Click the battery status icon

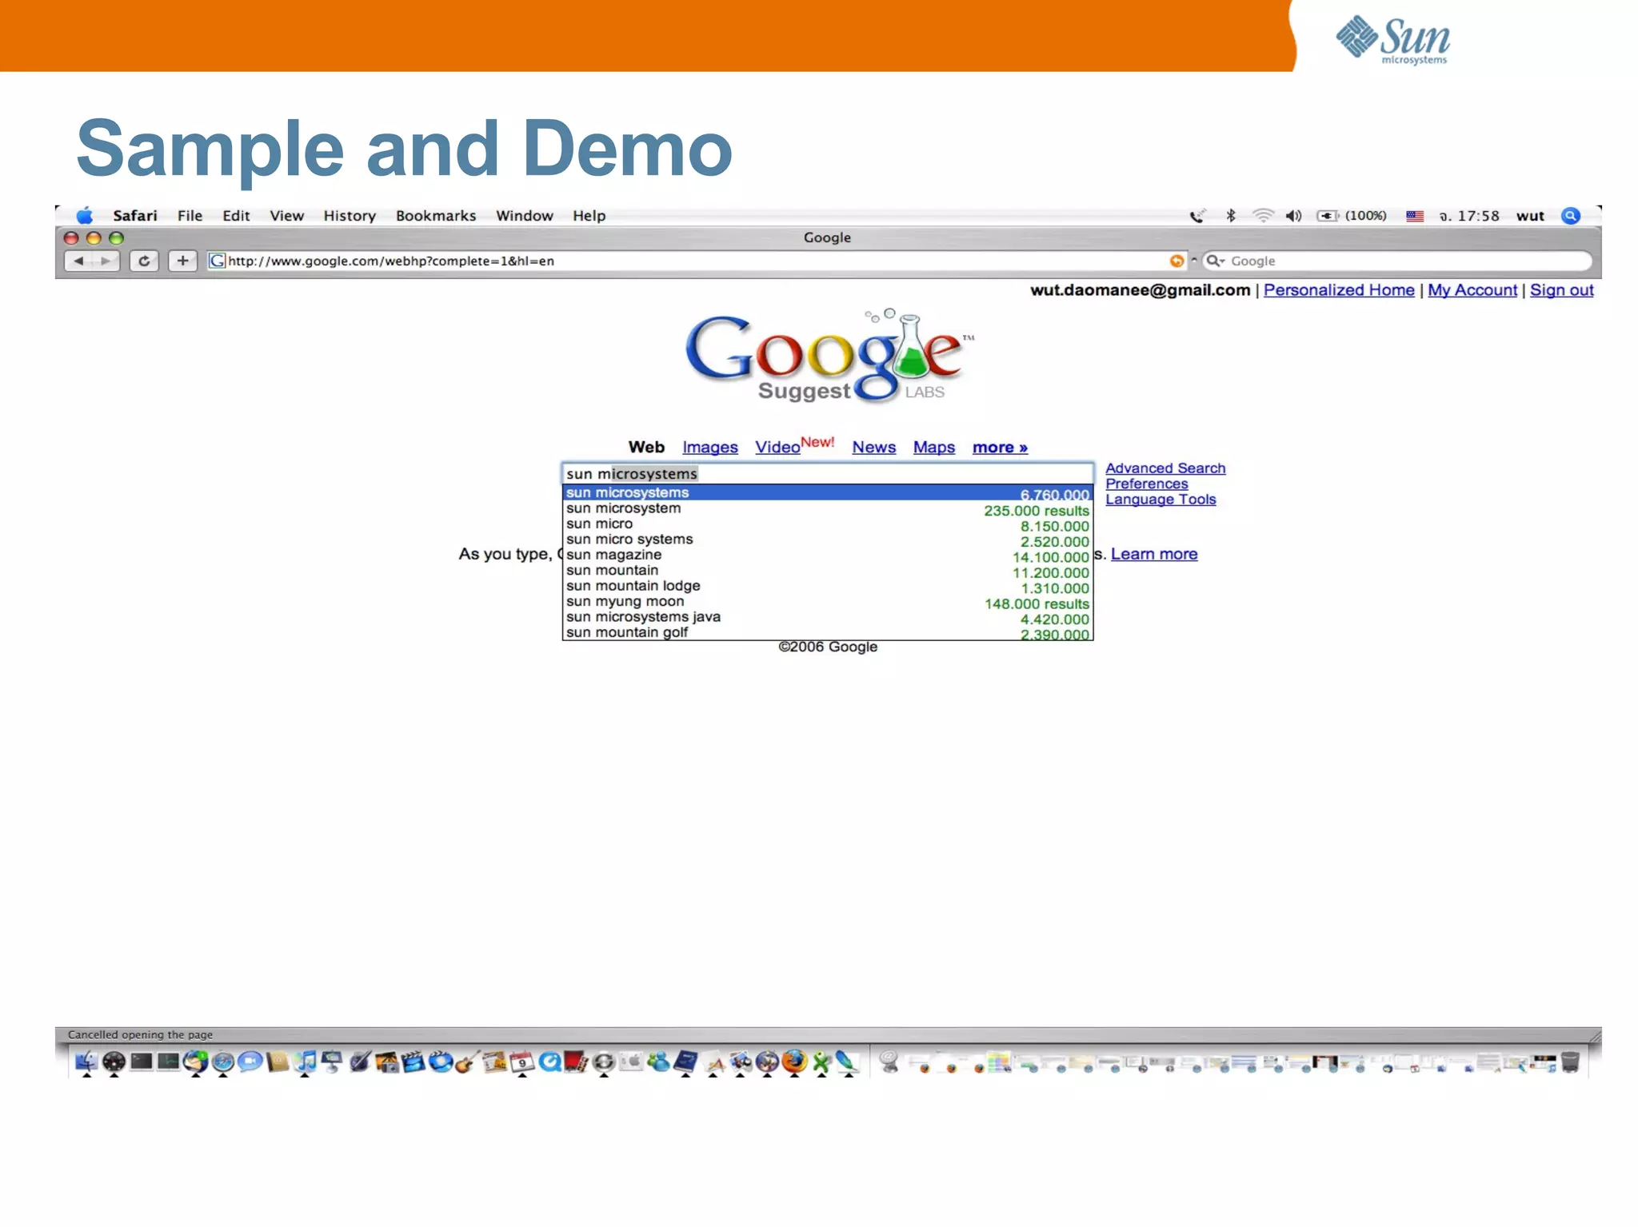tap(1328, 216)
